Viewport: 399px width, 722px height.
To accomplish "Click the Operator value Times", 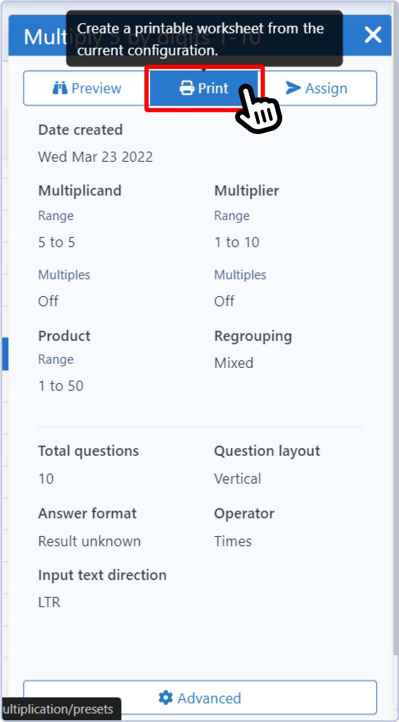I will click(x=233, y=541).
